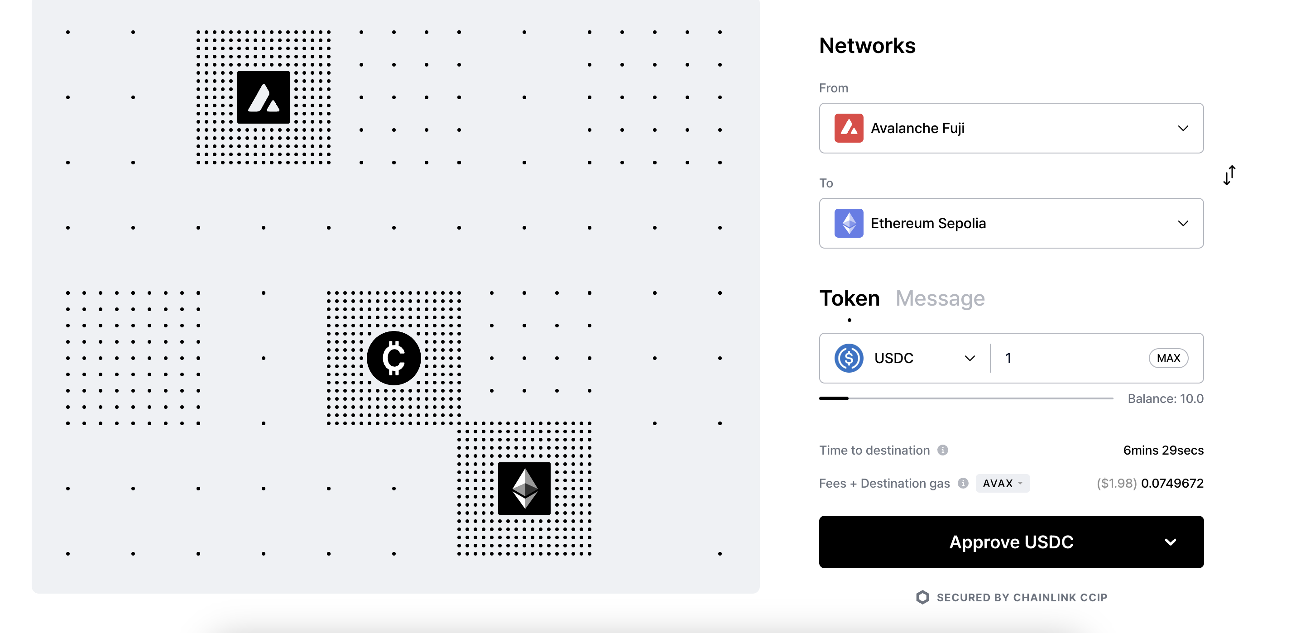1296x633 pixels.
Task: Click the info icon beside Fees + Destination gas
Action: pos(962,483)
